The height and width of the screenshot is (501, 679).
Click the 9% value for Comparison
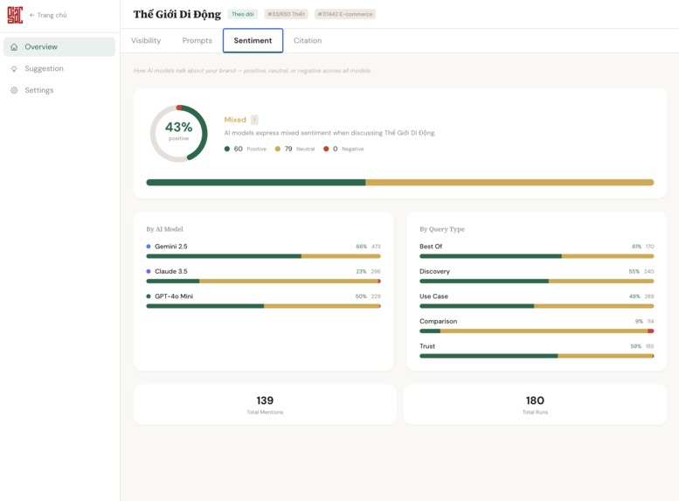click(639, 321)
